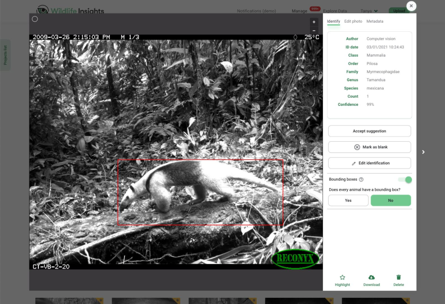Viewport: 445px width, 304px height.
Task: Choose Yes for every animal bounded
Action: 348,200
